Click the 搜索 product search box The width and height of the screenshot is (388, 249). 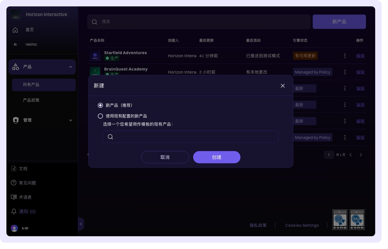tap(199, 22)
